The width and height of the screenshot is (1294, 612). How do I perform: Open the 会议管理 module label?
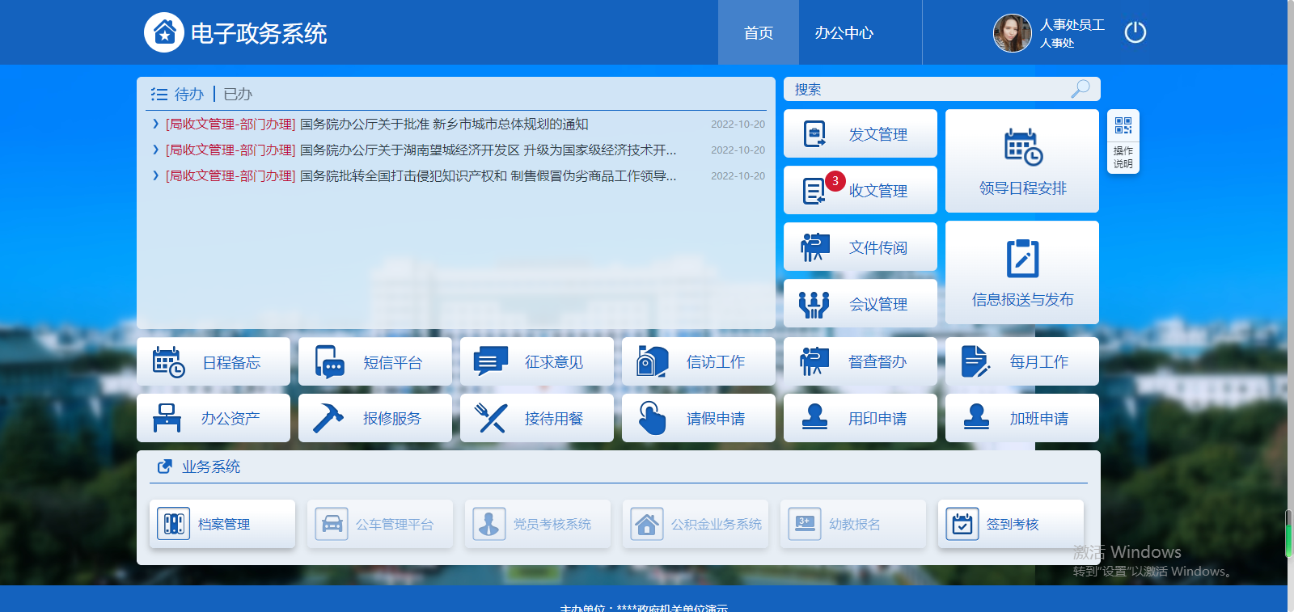coord(878,304)
